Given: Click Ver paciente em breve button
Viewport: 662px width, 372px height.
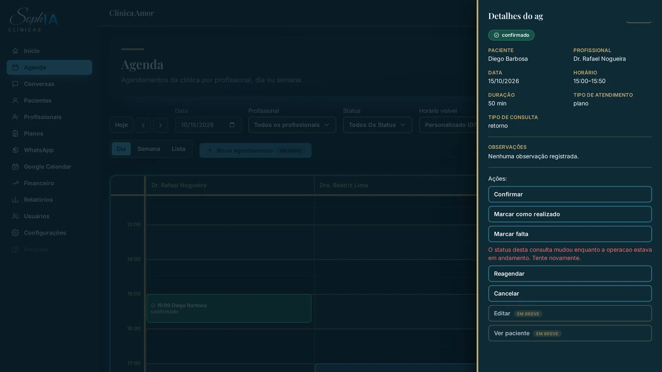Looking at the screenshot, I should click(570, 333).
